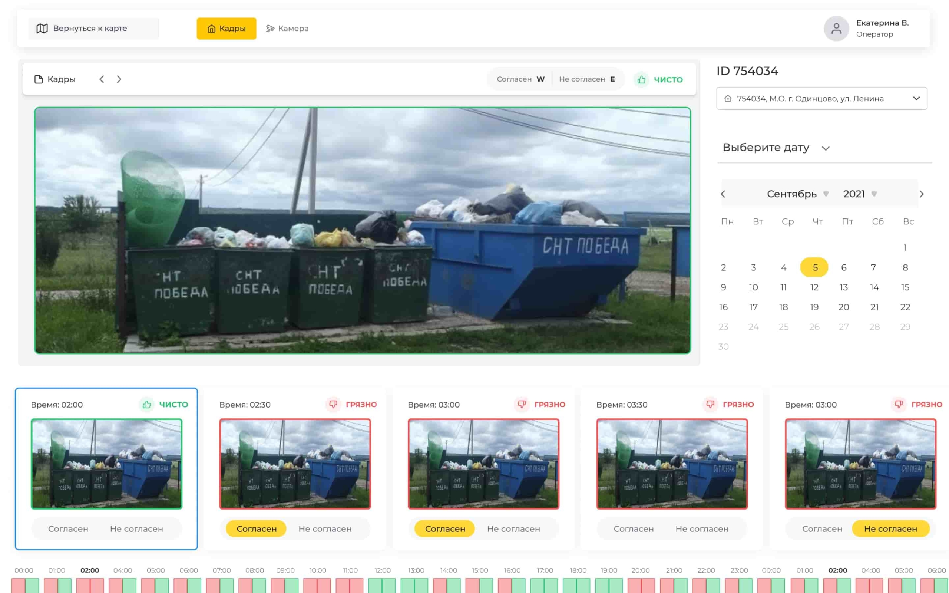Go to previous frame with left arrow

tap(102, 79)
